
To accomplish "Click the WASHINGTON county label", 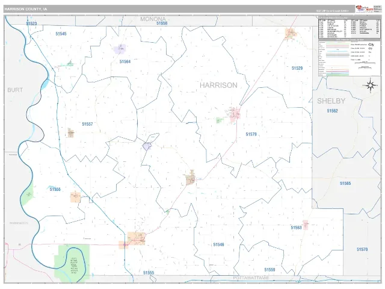I will pyautogui.click(x=19, y=223).
